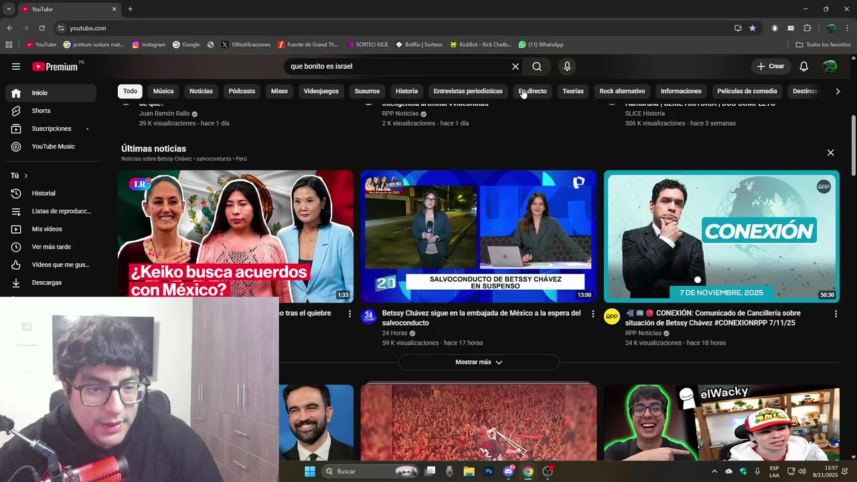
Task: Click the Crear button
Action: click(x=771, y=66)
